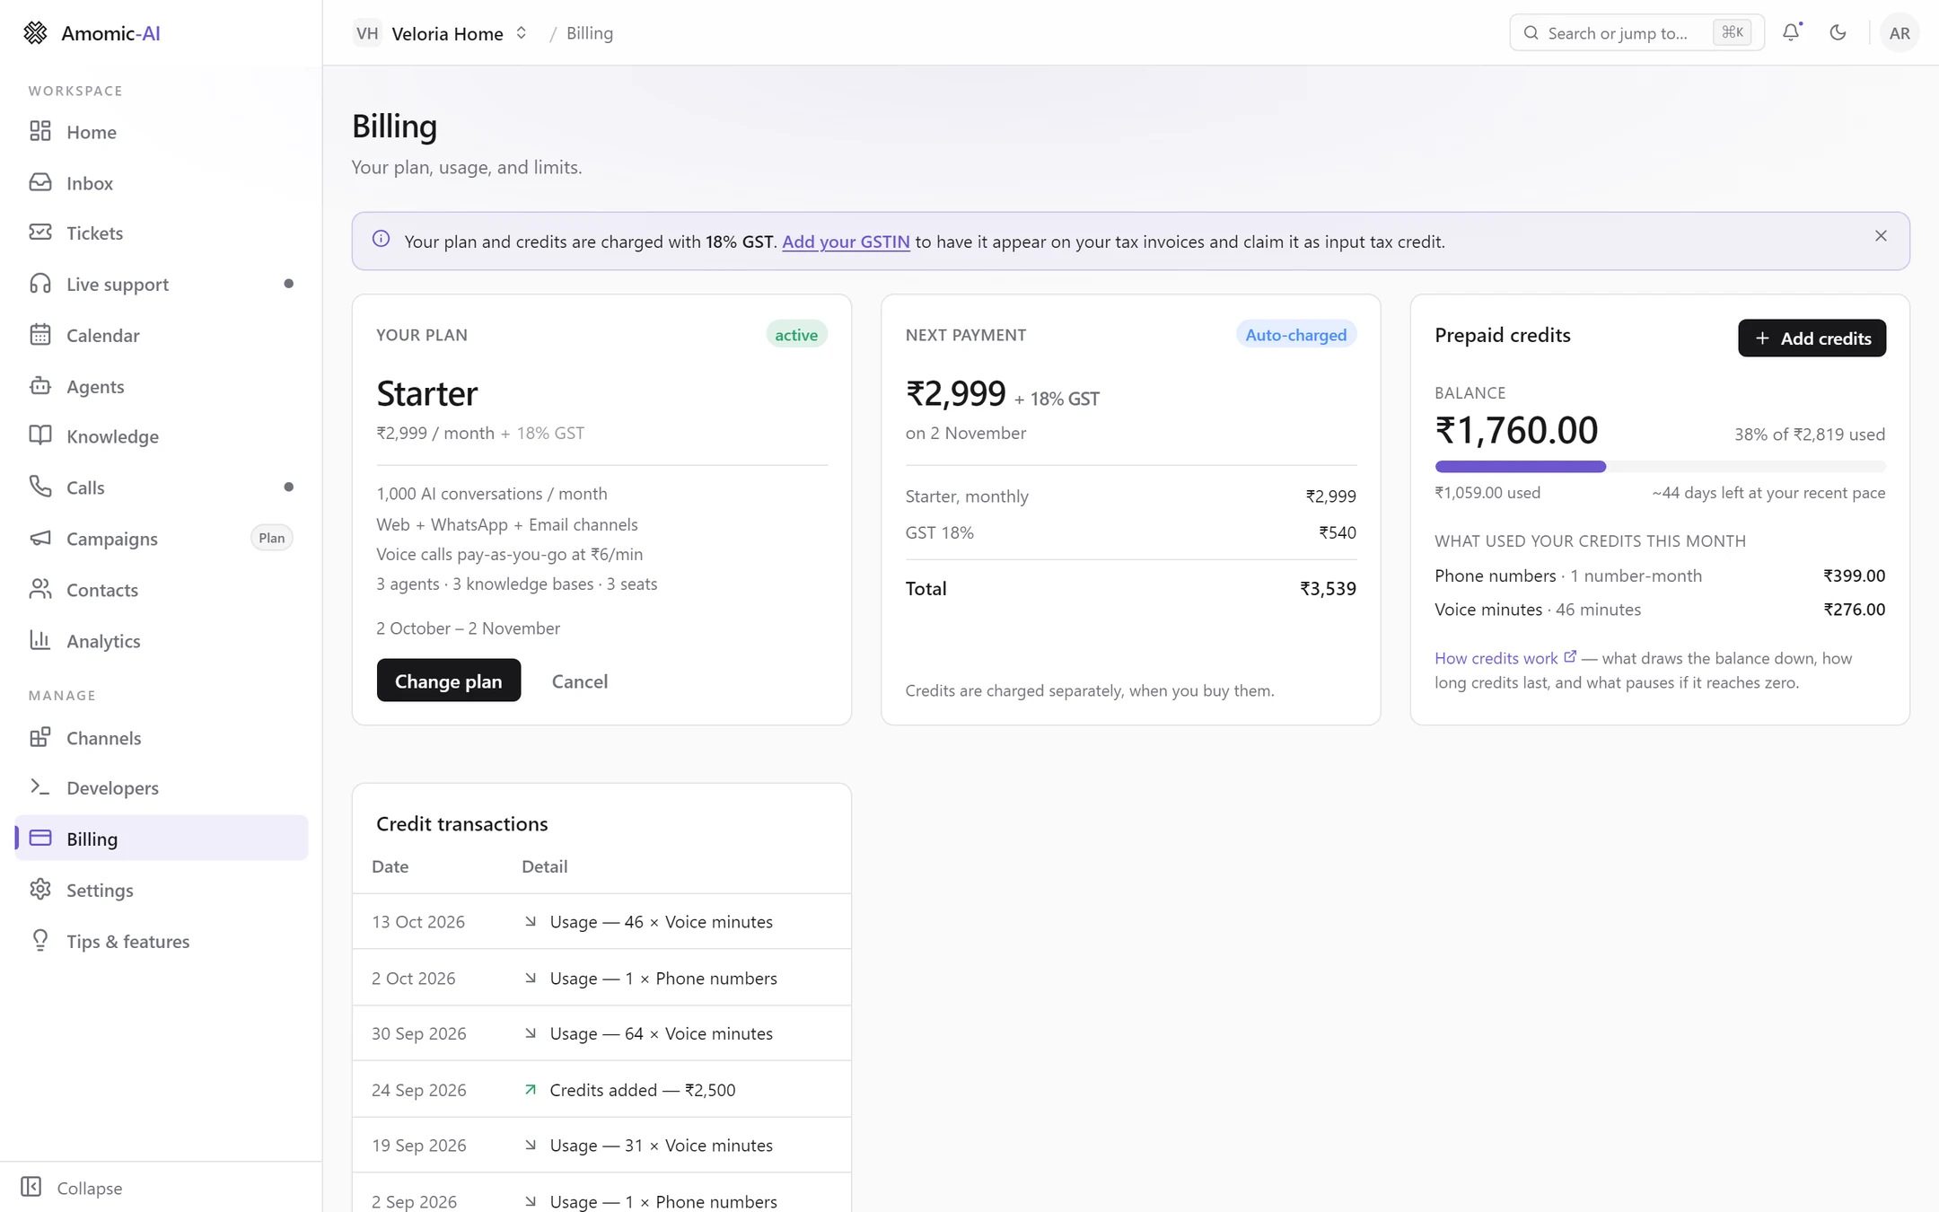Screen dimensions: 1939x1212
Task: Open notifications bell
Action: 1791,32
